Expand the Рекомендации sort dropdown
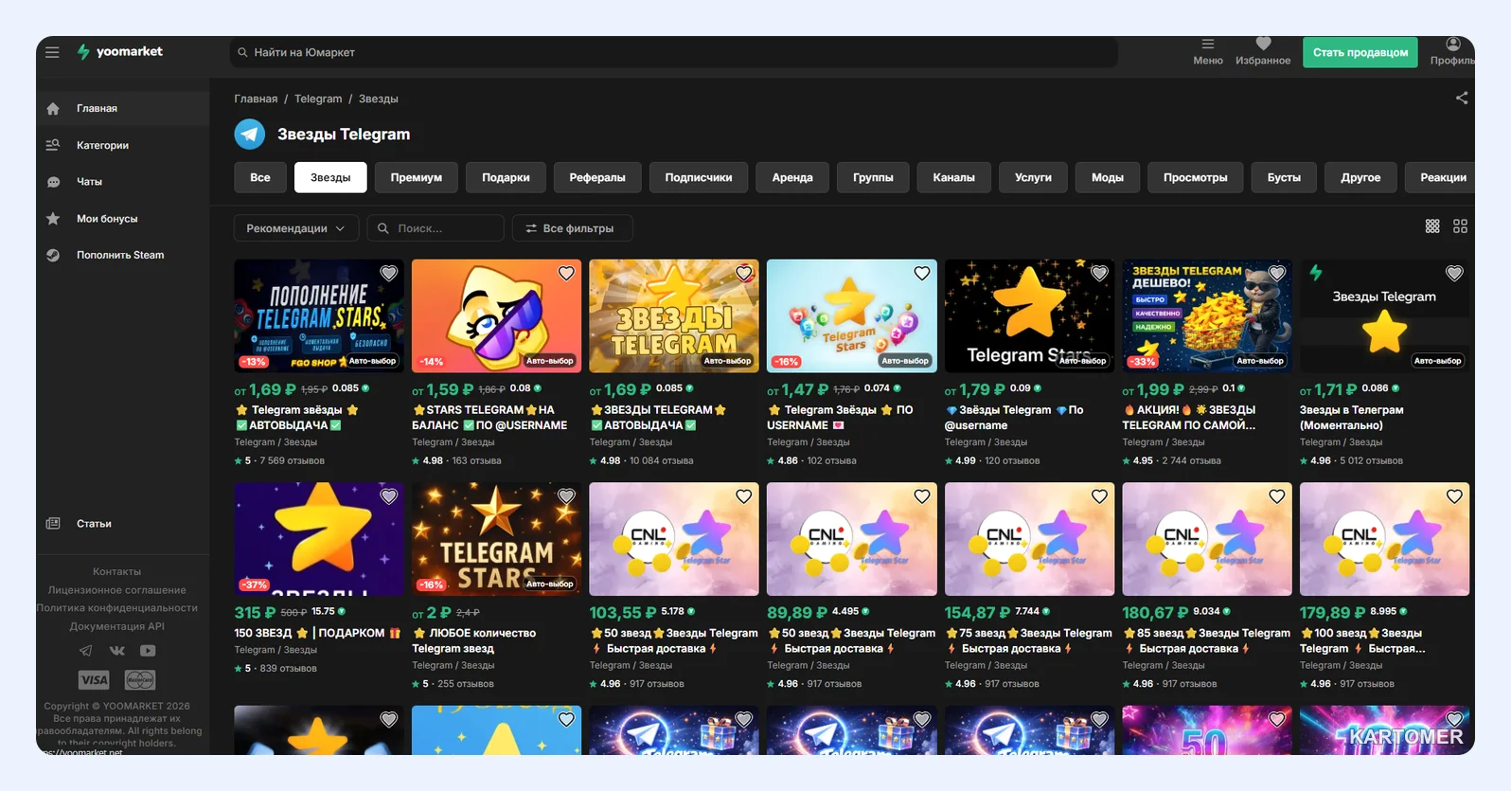Viewport: 1511px width, 791px height. [296, 228]
